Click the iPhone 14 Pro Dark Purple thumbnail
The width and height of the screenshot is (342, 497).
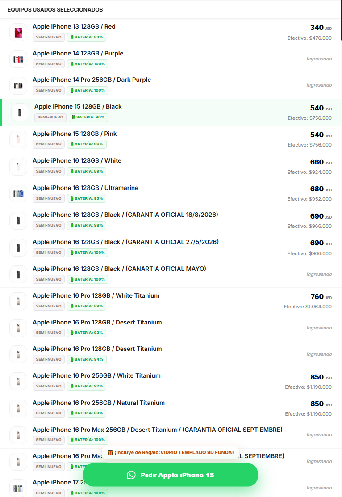pos(18,85)
